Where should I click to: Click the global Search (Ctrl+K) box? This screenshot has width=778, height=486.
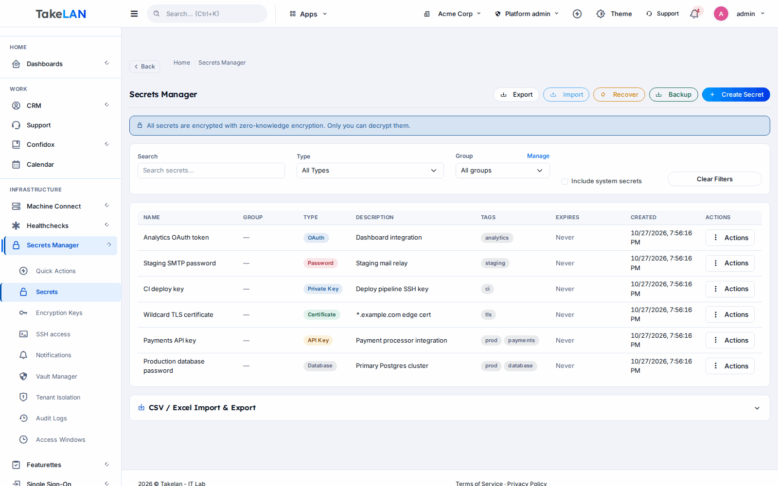tap(207, 14)
